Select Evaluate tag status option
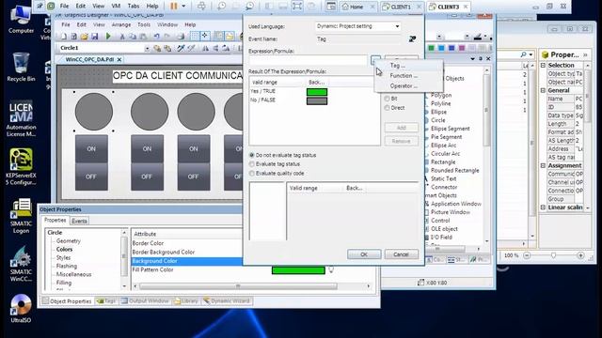Screen dimensions: 602x338 click(x=275, y=164)
